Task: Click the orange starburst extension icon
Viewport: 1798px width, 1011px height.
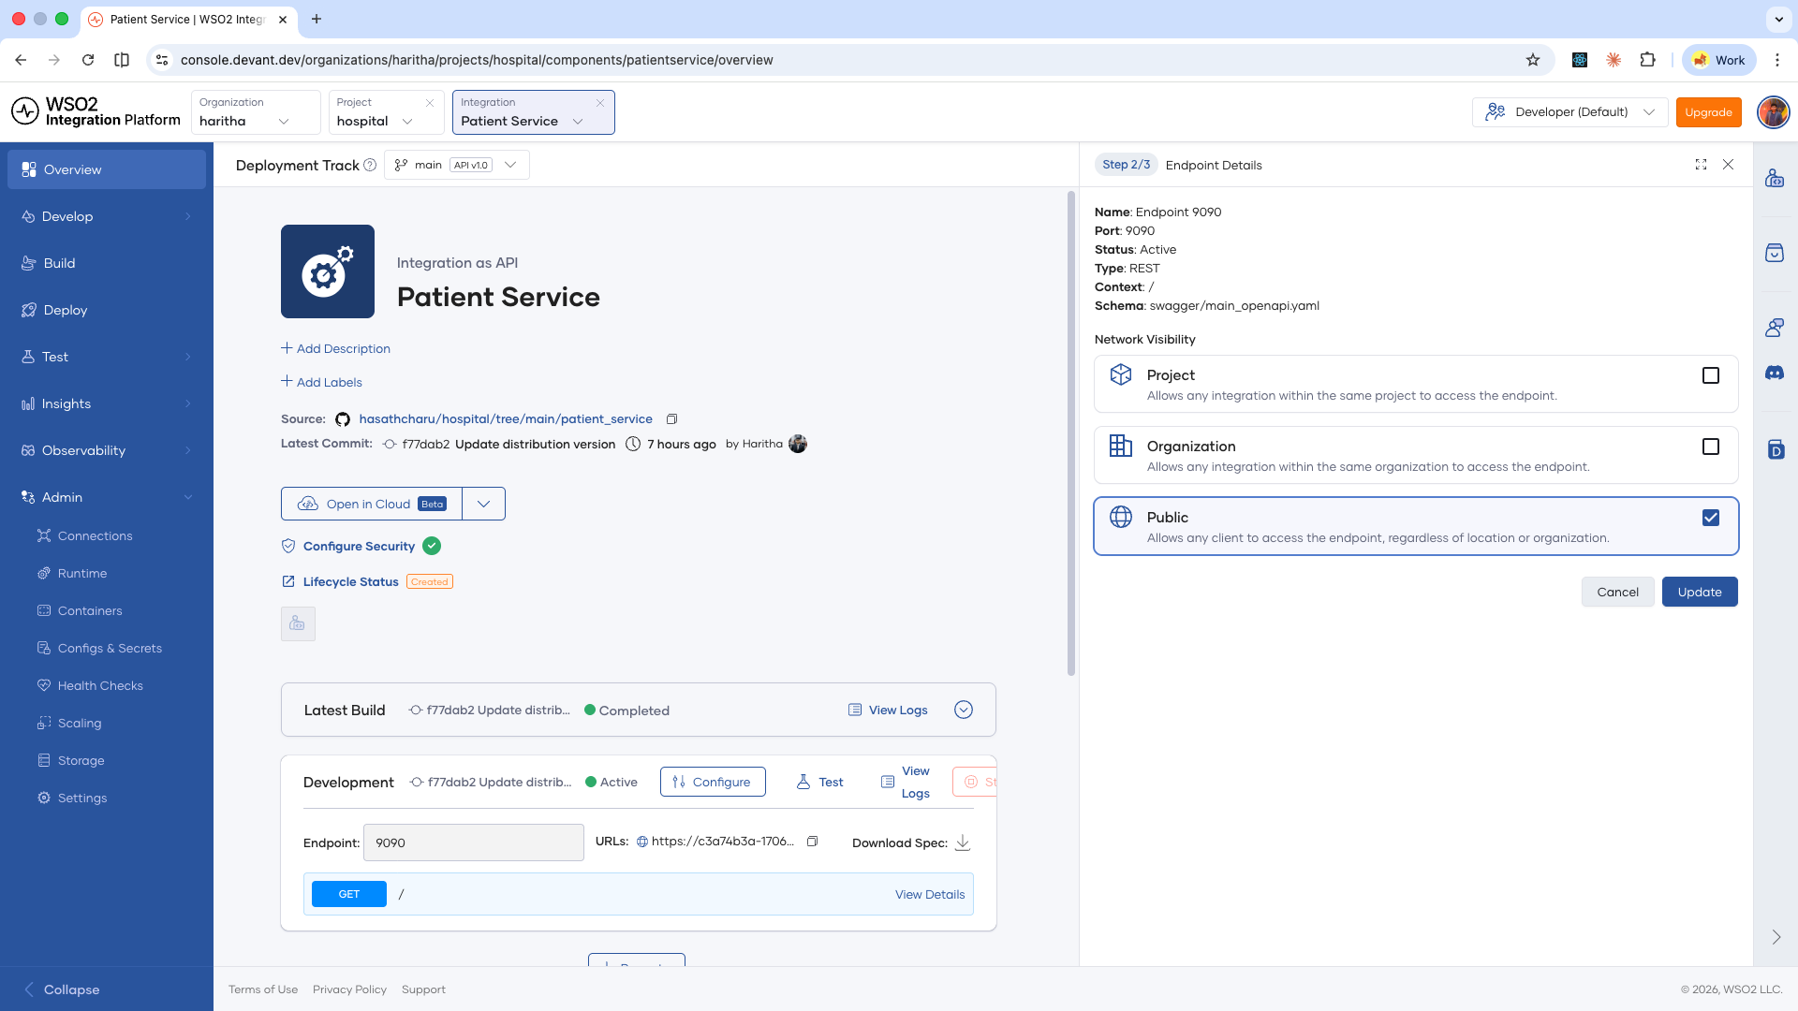Action: tap(1614, 60)
